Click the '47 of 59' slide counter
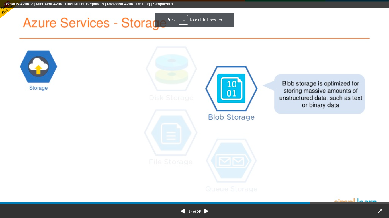The image size is (389, 218). tap(195, 211)
